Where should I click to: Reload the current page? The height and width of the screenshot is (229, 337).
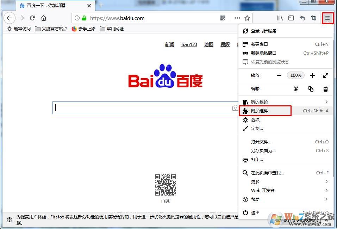(x=32, y=18)
